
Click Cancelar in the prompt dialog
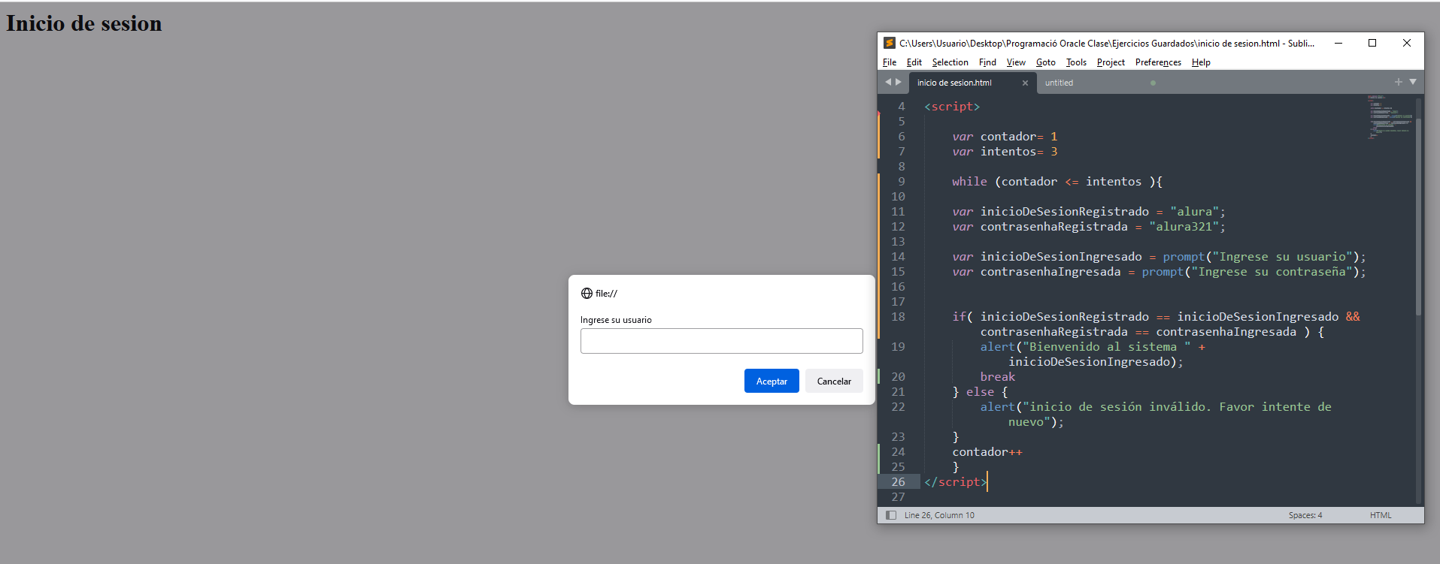(x=834, y=381)
